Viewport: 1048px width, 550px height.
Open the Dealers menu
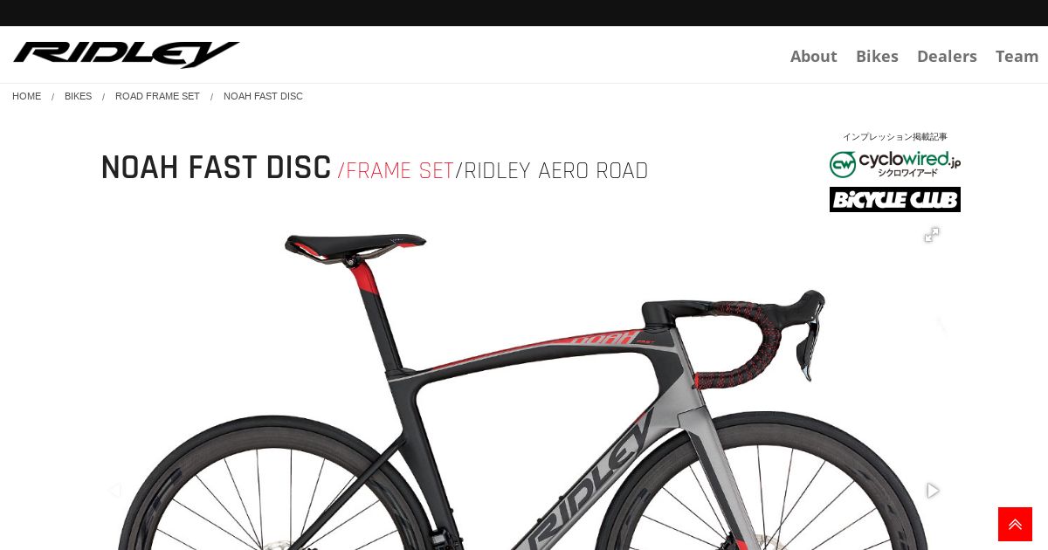click(x=947, y=56)
